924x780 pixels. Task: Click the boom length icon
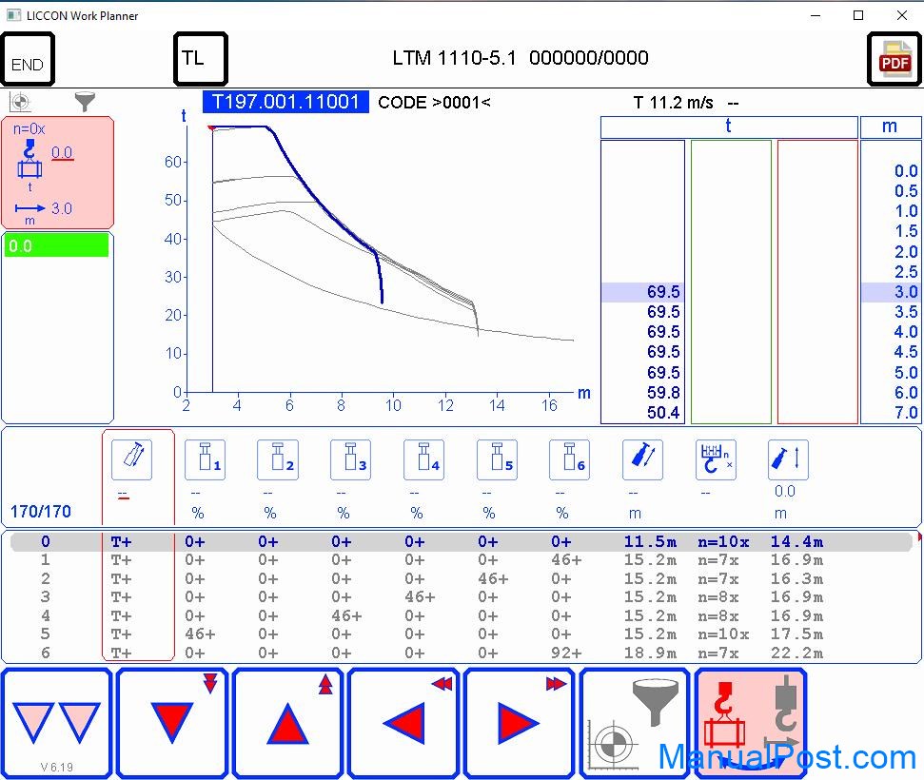(642, 459)
